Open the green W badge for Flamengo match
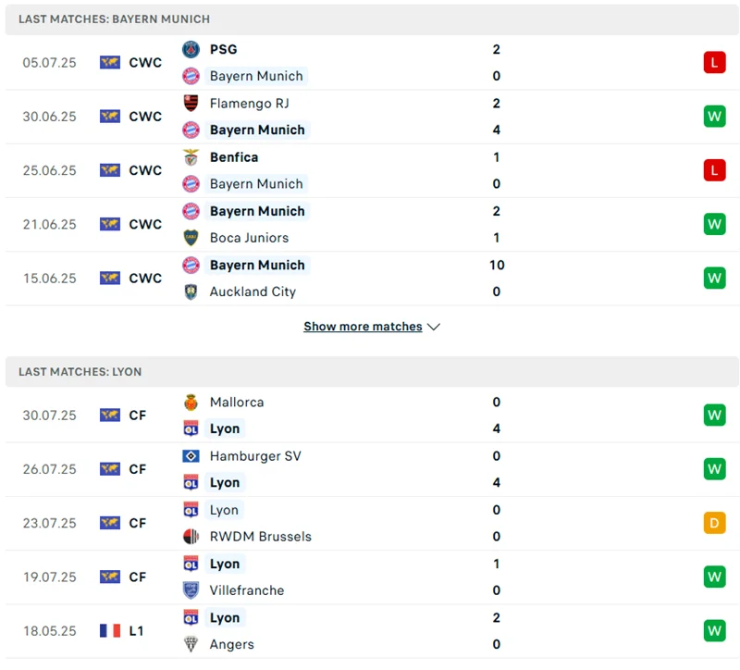Viewport: 740px width, 670px height. (x=714, y=117)
